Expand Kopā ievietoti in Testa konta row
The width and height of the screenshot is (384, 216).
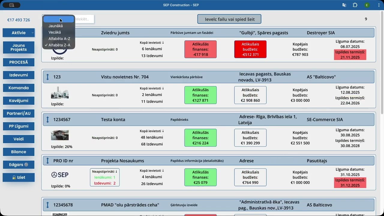152,131
